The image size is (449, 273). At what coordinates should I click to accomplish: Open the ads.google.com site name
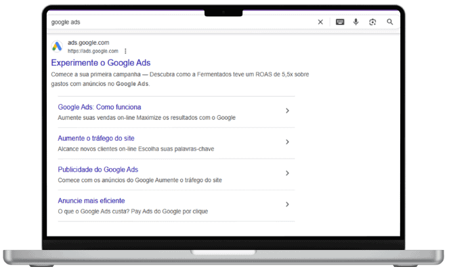(89, 43)
